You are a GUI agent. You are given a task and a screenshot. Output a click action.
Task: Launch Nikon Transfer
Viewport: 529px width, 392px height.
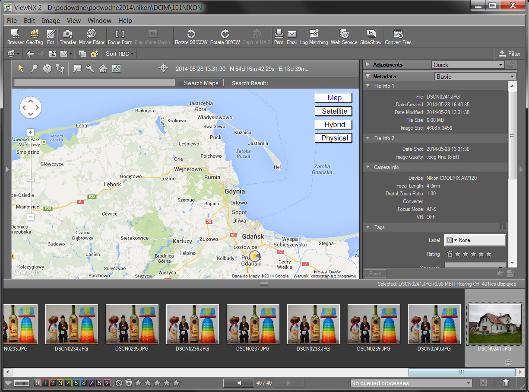pyautogui.click(x=68, y=37)
